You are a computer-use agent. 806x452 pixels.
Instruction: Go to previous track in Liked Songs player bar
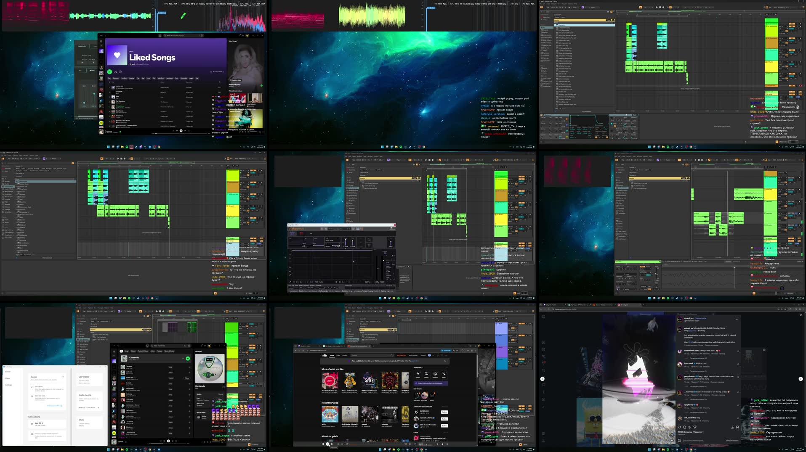tap(177, 131)
